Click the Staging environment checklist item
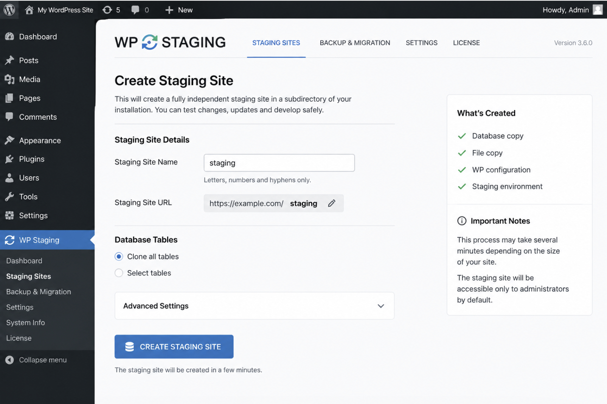The height and width of the screenshot is (404, 607). tap(507, 186)
